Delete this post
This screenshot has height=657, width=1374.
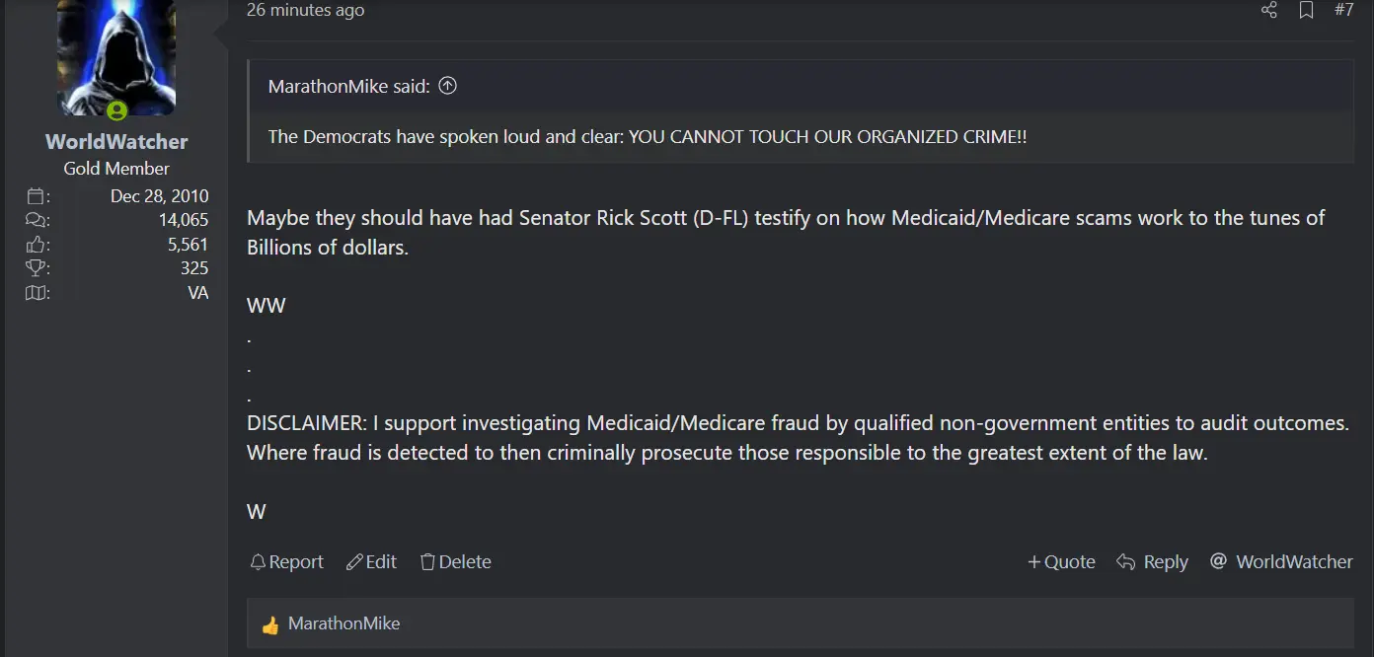[455, 562]
